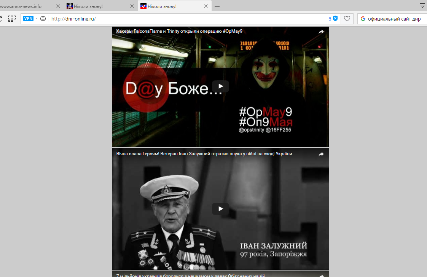Reload the page with the refresh icon
Image resolution: width=427 pixels, height=277 pixels.
click(x=1, y=19)
